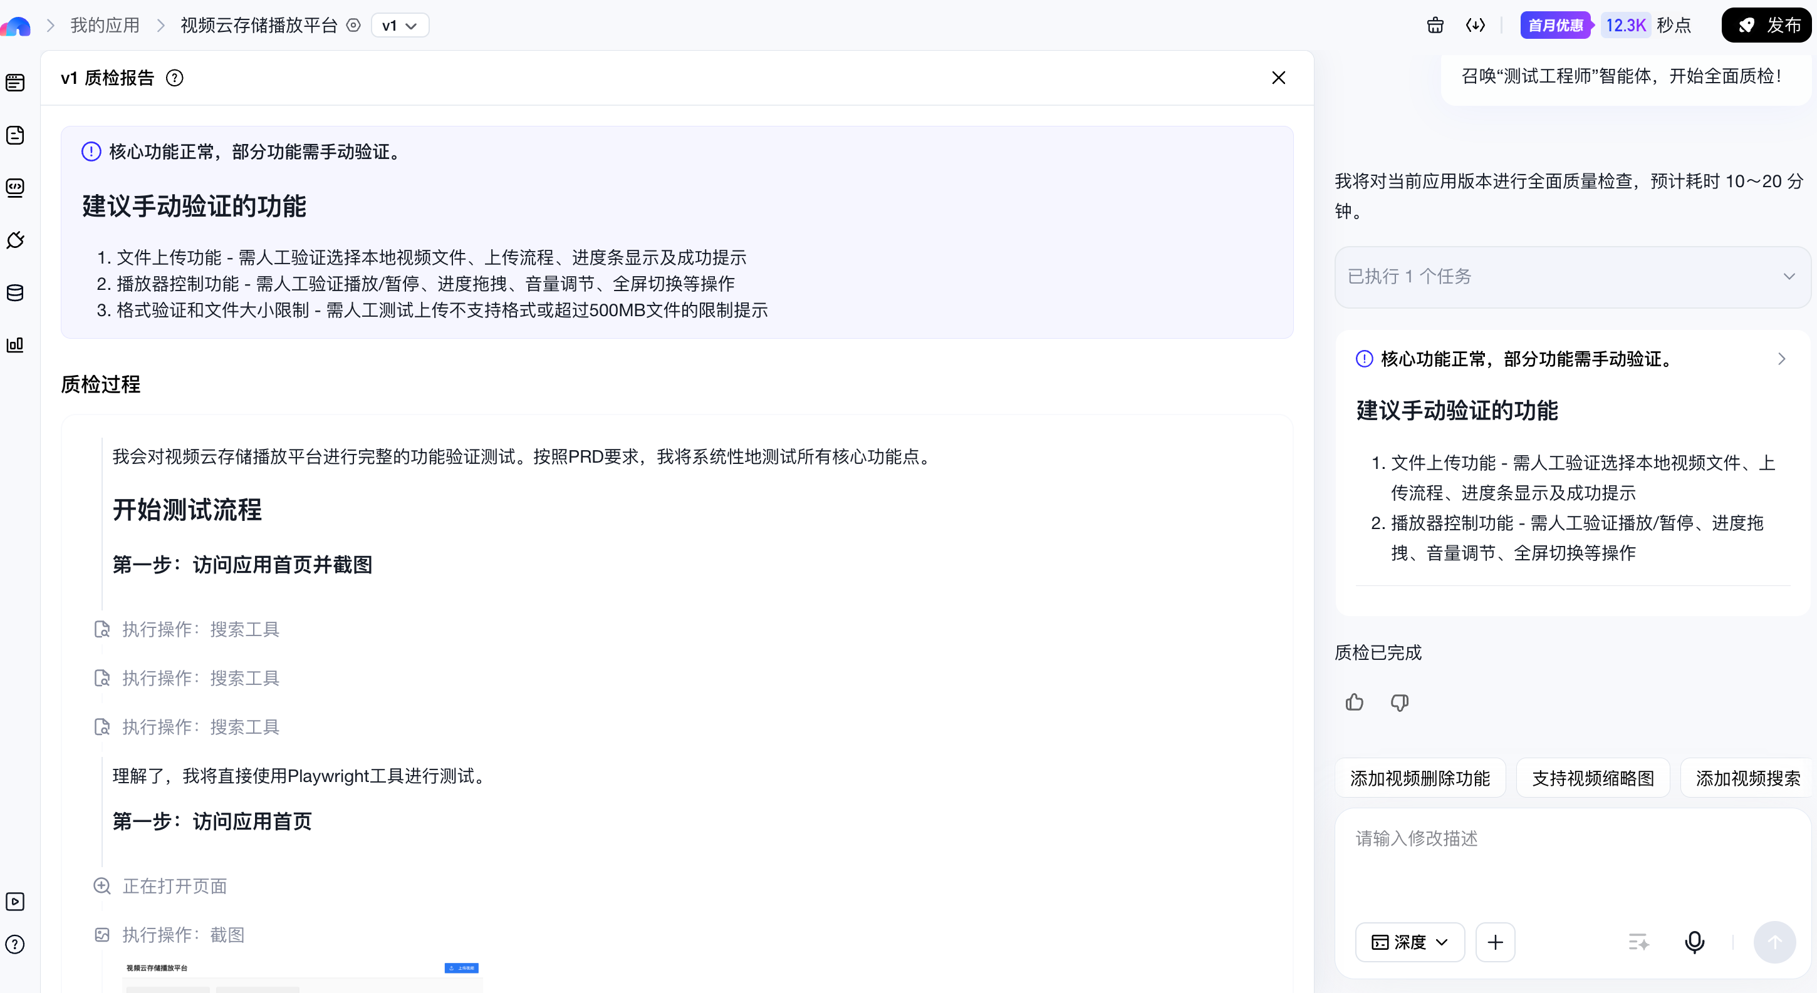Click the third 执行操作：搜索工具 step
The image size is (1817, 993).
(x=187, y=728)
